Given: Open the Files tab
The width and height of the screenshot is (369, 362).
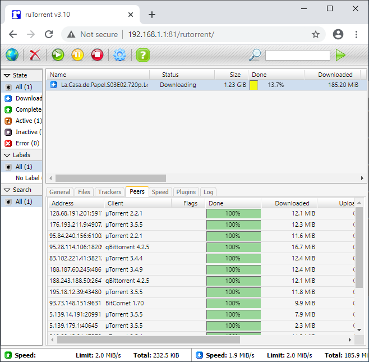Looking at the screenshot, I should pyautogui.click(x=84, y=192).
